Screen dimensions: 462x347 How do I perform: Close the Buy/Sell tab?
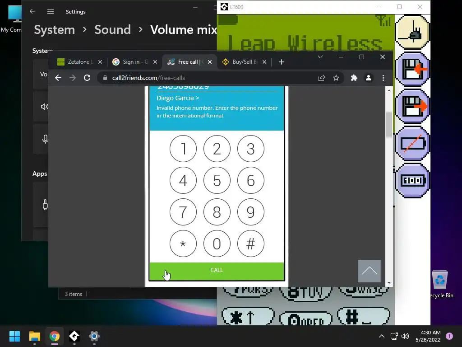tap(264, 62)
